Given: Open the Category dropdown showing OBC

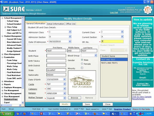Looking at the screenshot, I should click(x=64, y=89).
